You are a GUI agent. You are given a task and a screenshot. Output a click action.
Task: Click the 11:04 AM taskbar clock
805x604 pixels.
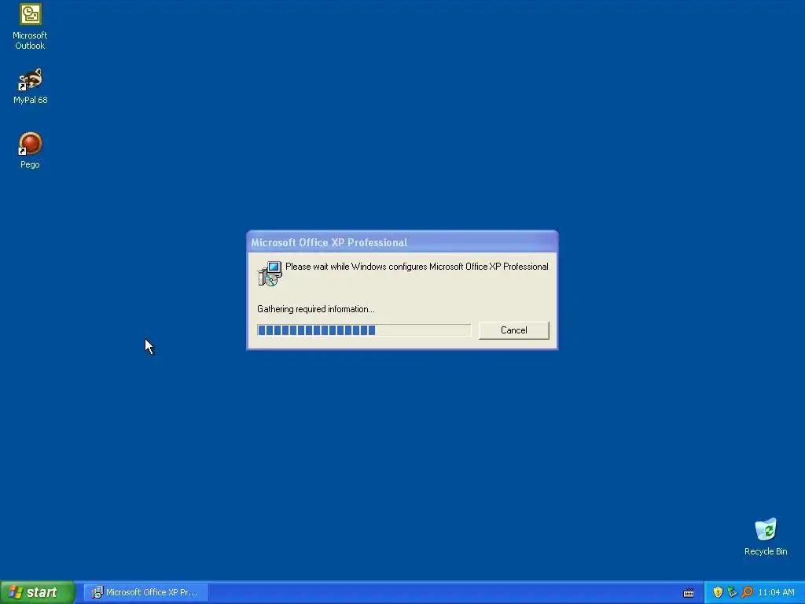pyautogui.click(x=776, y=592)
